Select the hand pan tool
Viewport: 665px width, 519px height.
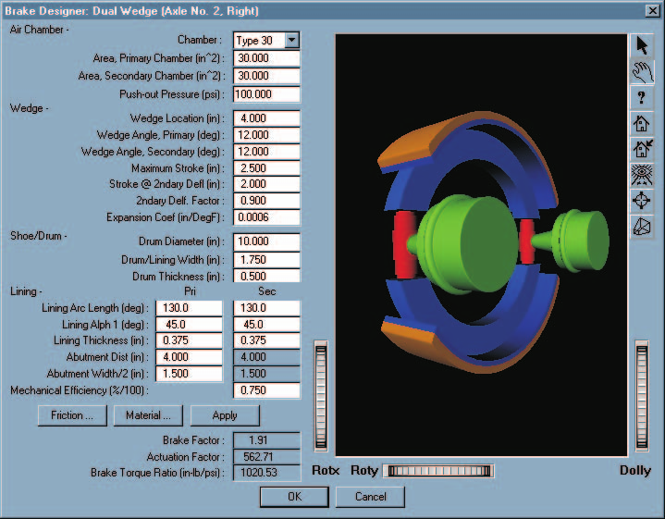(642, 71)
